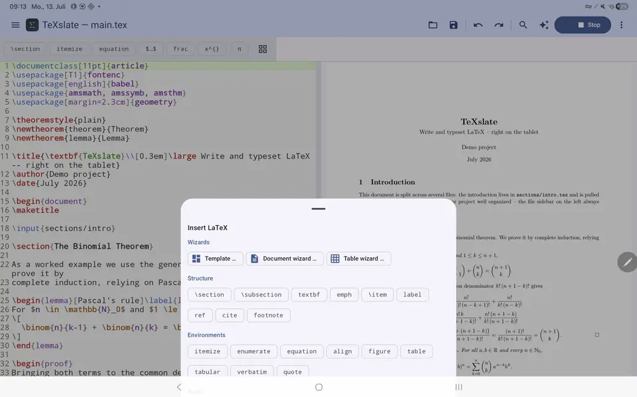Insert \subsection chip
The image size is (637, 397).
tap(261, 295)
